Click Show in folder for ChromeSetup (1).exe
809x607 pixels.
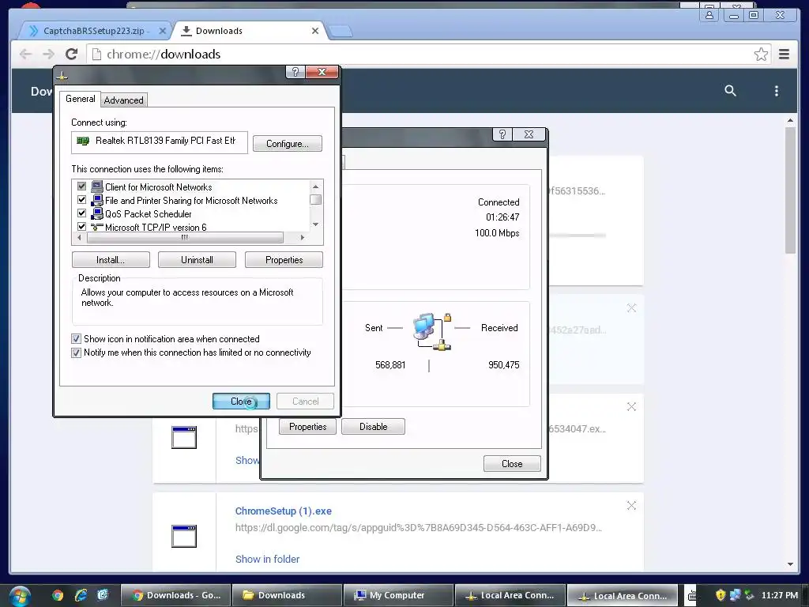pos(267,559)
